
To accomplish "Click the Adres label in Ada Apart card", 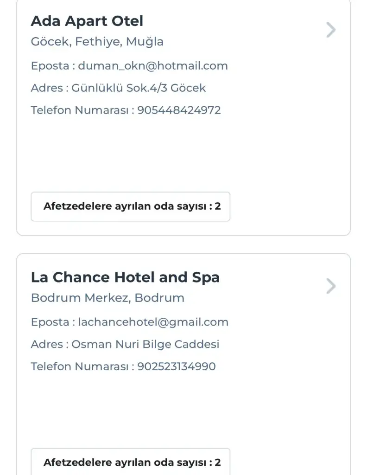I will 47,88.
